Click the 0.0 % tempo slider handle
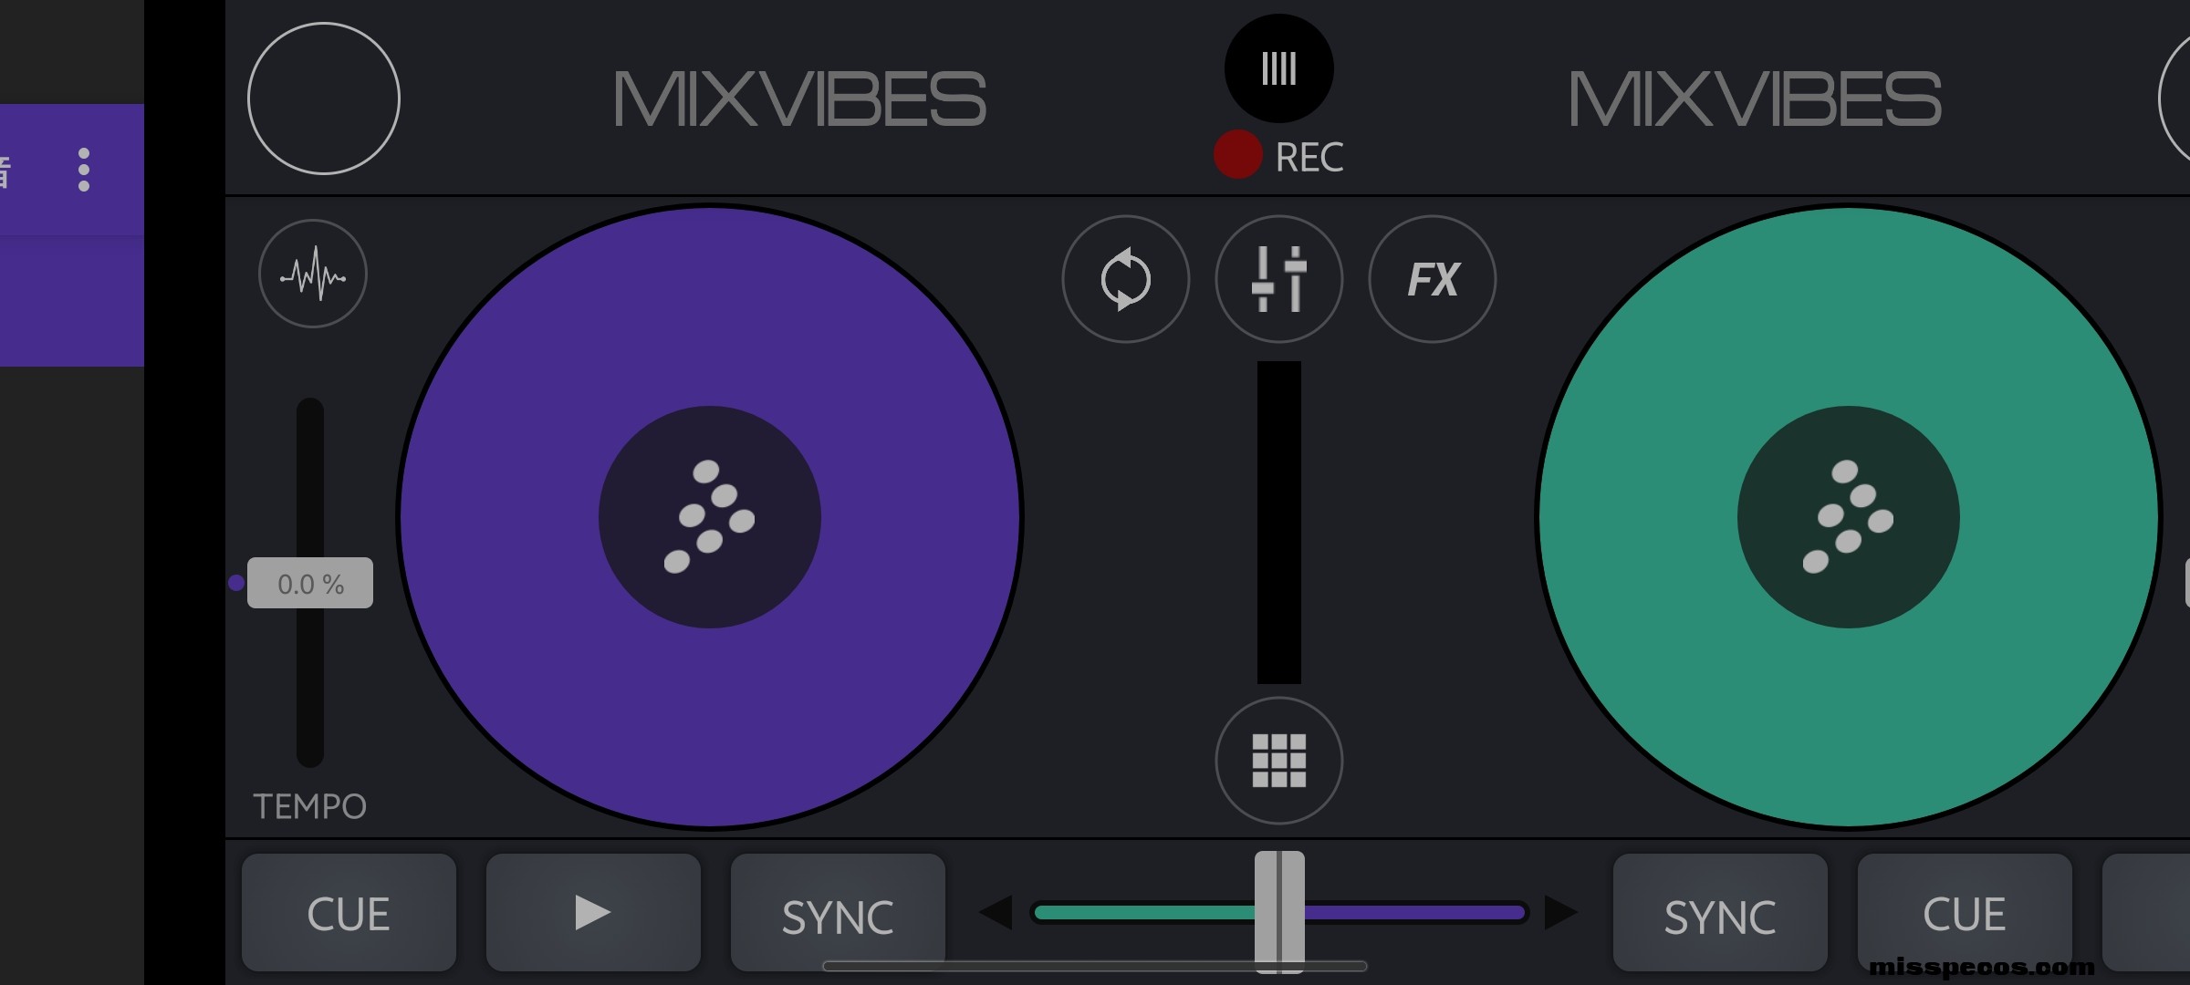 [x=309, y=583]
